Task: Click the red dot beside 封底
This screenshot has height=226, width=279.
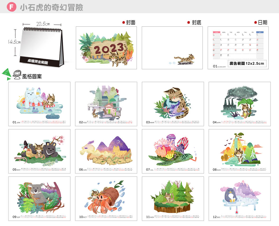Action: click(188, 22)
